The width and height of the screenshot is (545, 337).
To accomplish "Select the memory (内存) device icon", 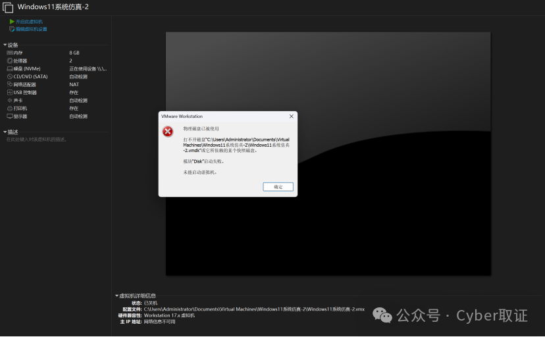I will [10, 53].
